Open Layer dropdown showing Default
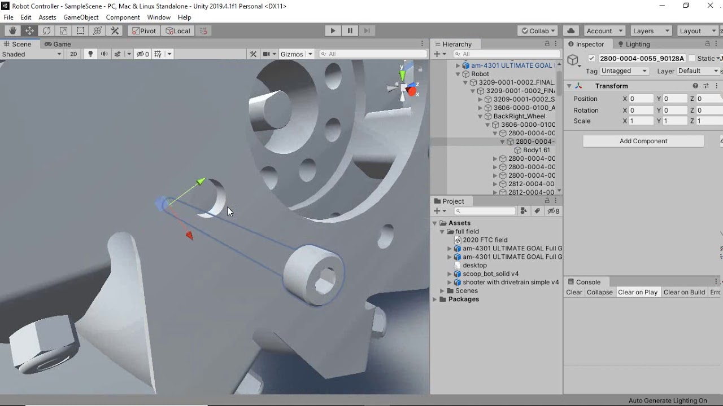Image resolution: width=723 pixels, height=406 pixels. click(x=699, y=71)
